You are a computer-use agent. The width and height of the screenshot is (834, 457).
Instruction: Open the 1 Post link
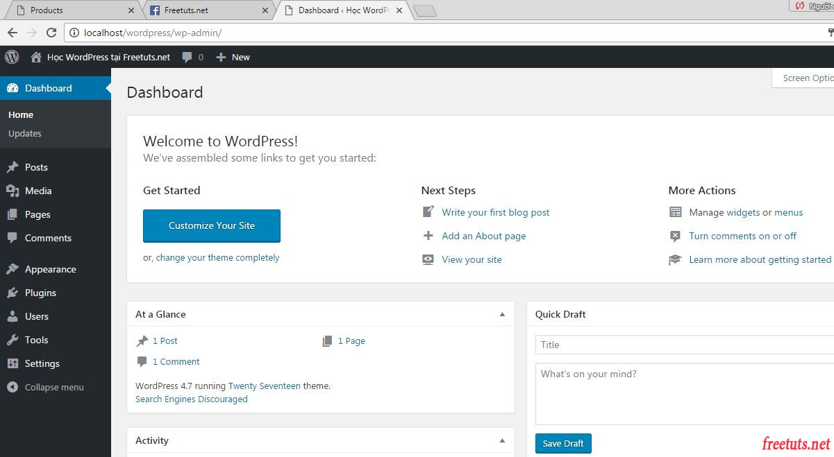(x=165, y=340)
